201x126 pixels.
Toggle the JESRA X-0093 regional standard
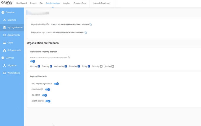(x=48, y=101)
